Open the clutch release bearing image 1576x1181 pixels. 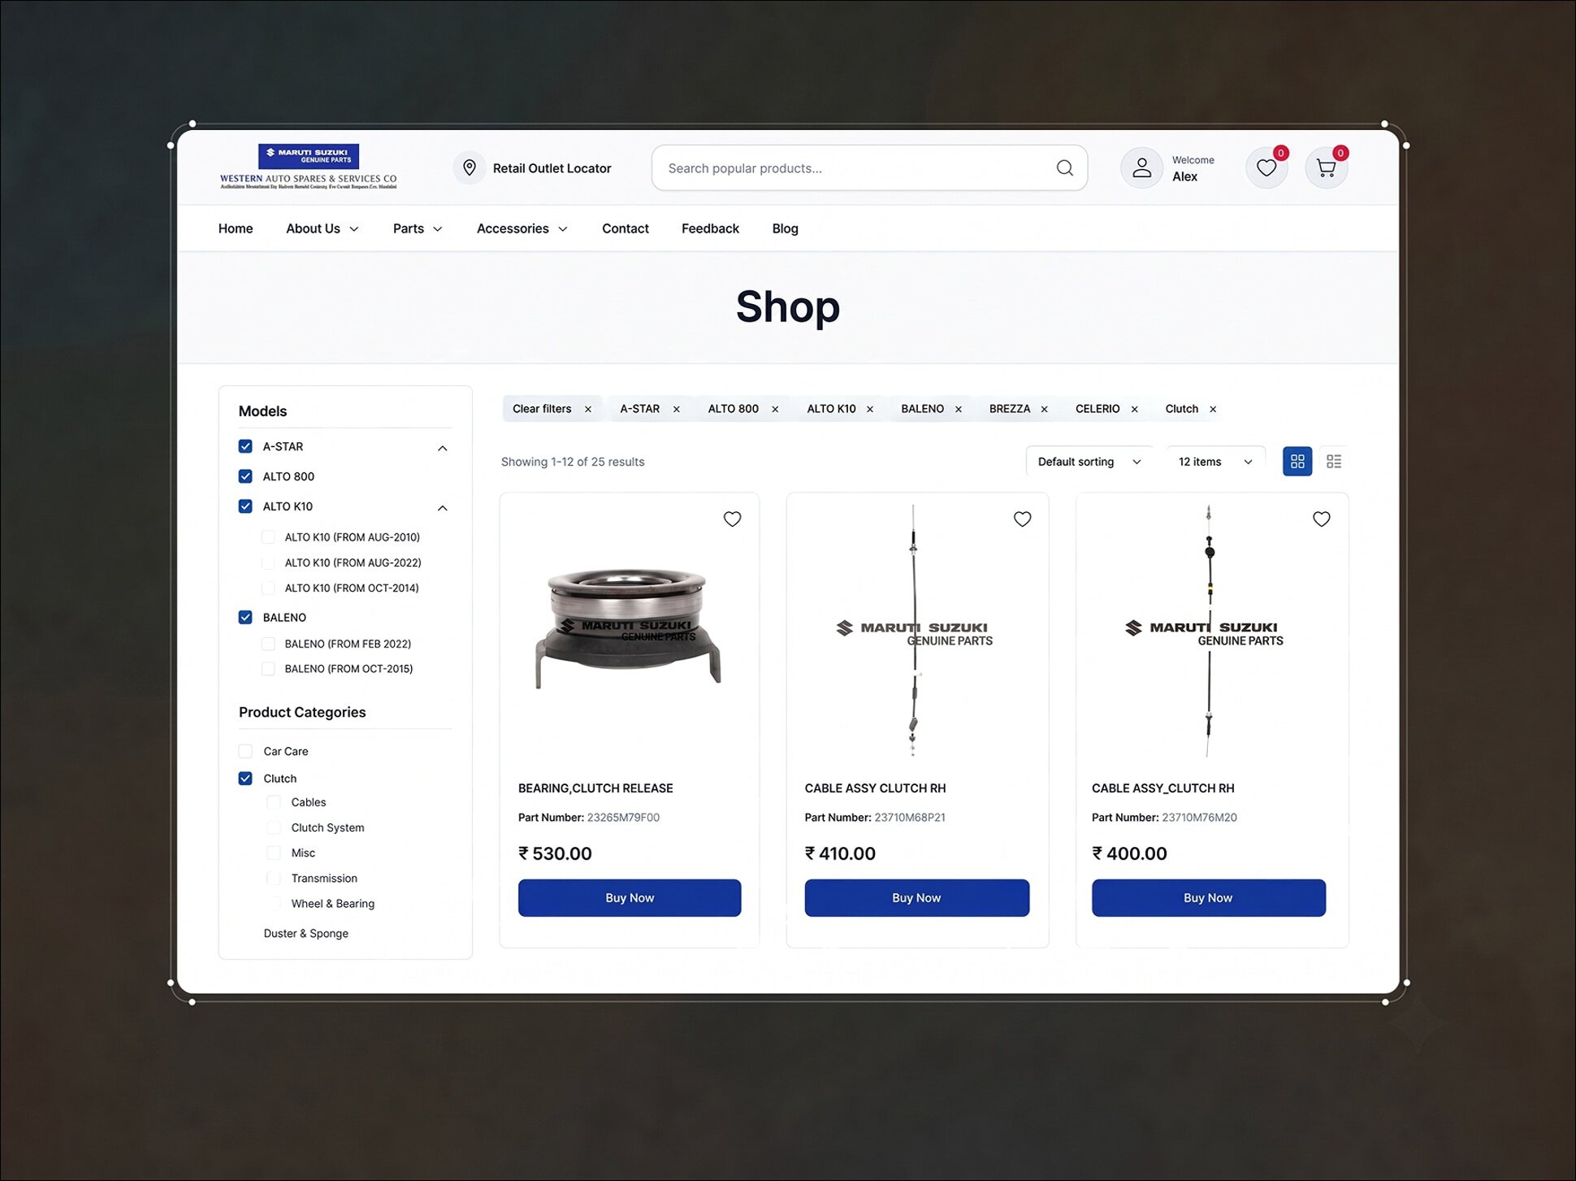click(x=627, y=629)
